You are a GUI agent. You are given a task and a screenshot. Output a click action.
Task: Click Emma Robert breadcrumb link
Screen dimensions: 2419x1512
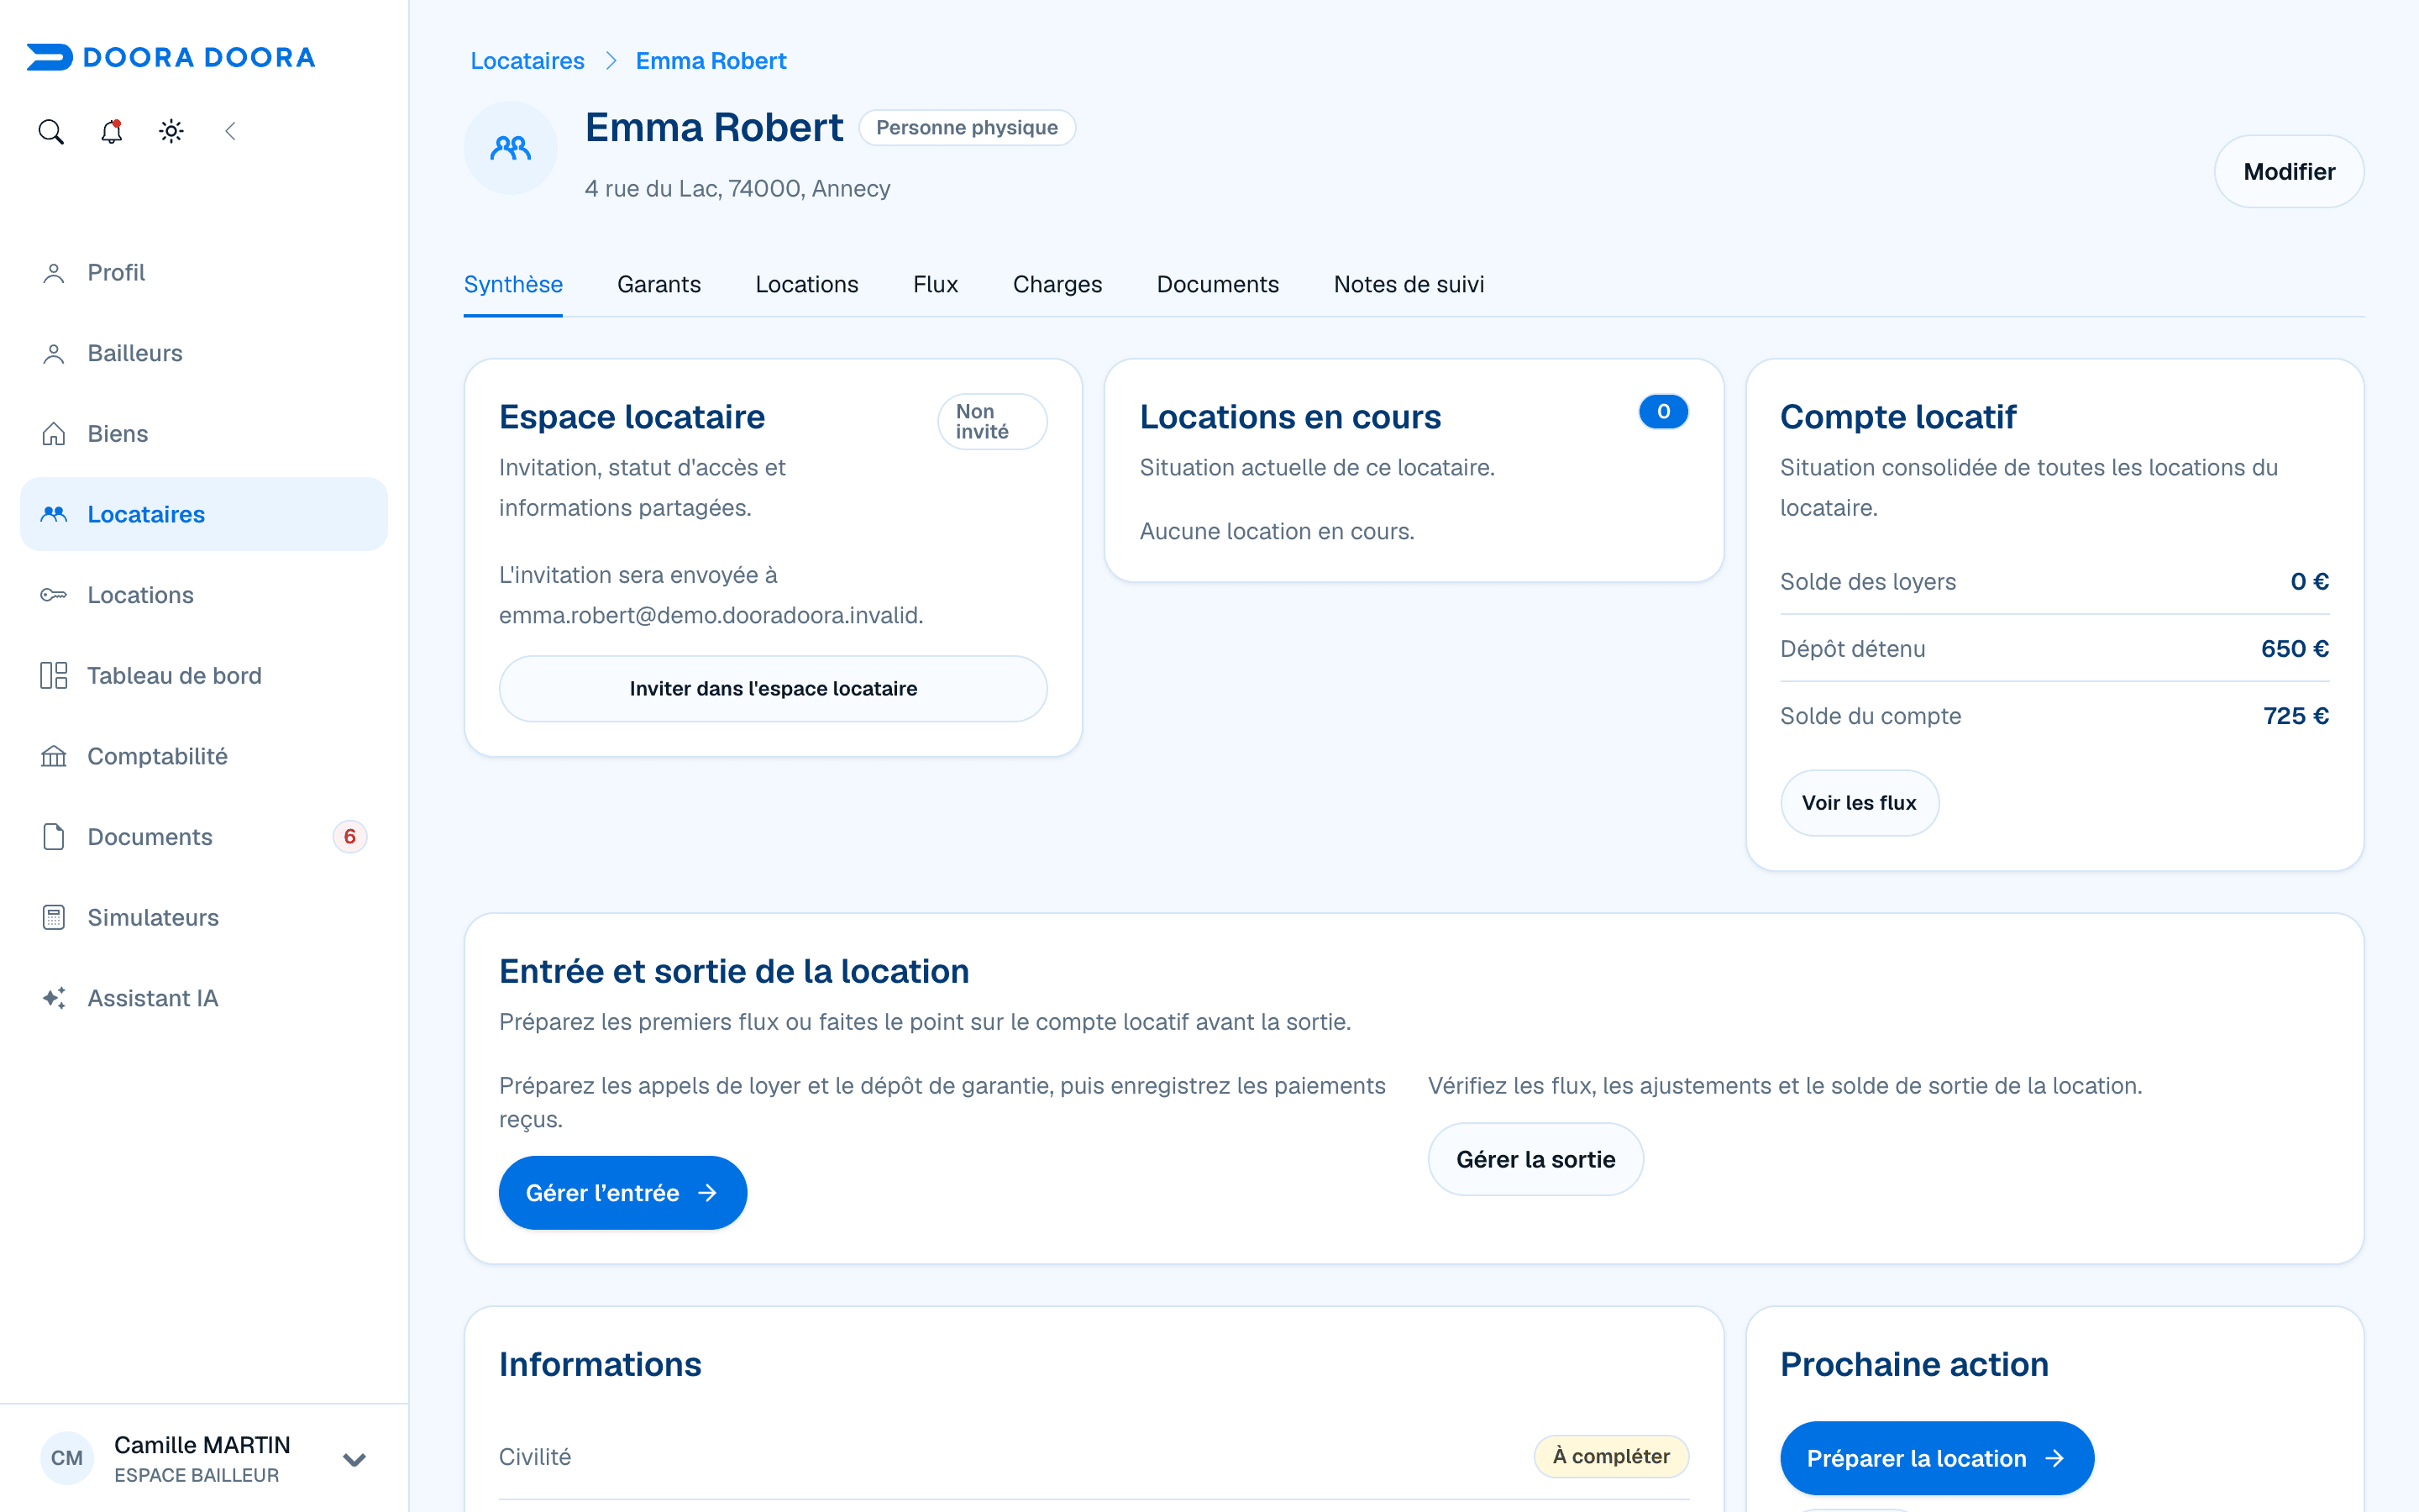click(x=711, y=61)
